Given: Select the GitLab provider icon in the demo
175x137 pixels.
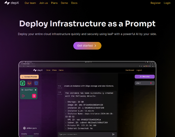Looking at the screenshot, I should point(29,83).
